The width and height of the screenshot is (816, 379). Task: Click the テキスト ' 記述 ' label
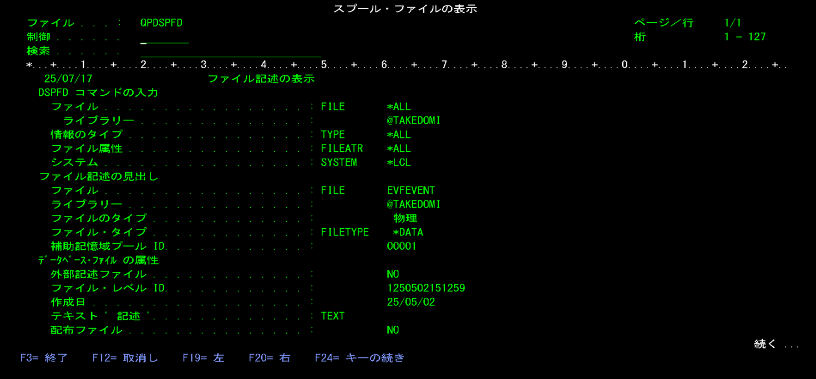click(x=101, y=316)
